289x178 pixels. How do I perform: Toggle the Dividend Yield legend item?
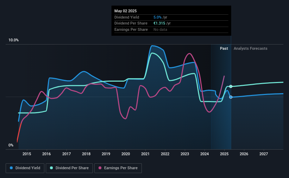pos(25,168)
